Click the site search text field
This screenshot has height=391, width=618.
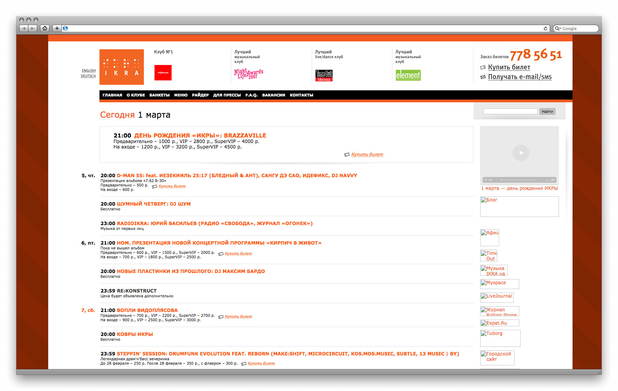pyautogui.click(x=510, y=112)
